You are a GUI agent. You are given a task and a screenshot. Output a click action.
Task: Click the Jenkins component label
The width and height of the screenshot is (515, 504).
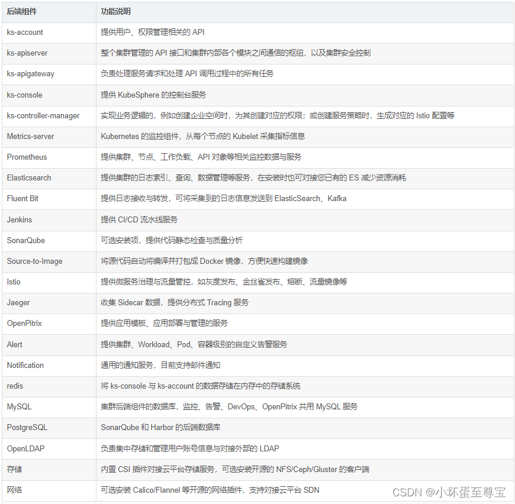(x=19, y=219)
